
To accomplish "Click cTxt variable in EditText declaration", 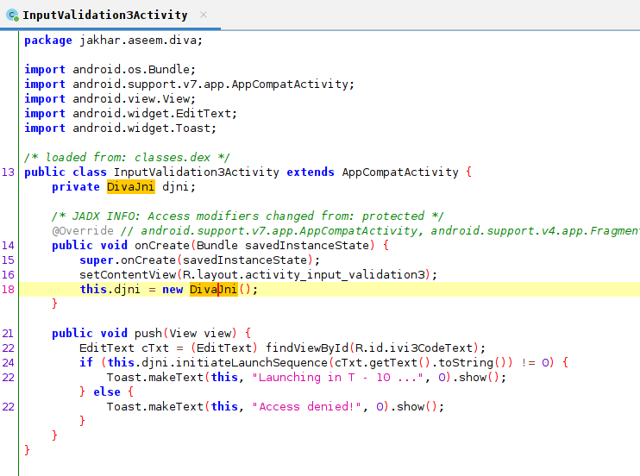I will tap(155, 348).
